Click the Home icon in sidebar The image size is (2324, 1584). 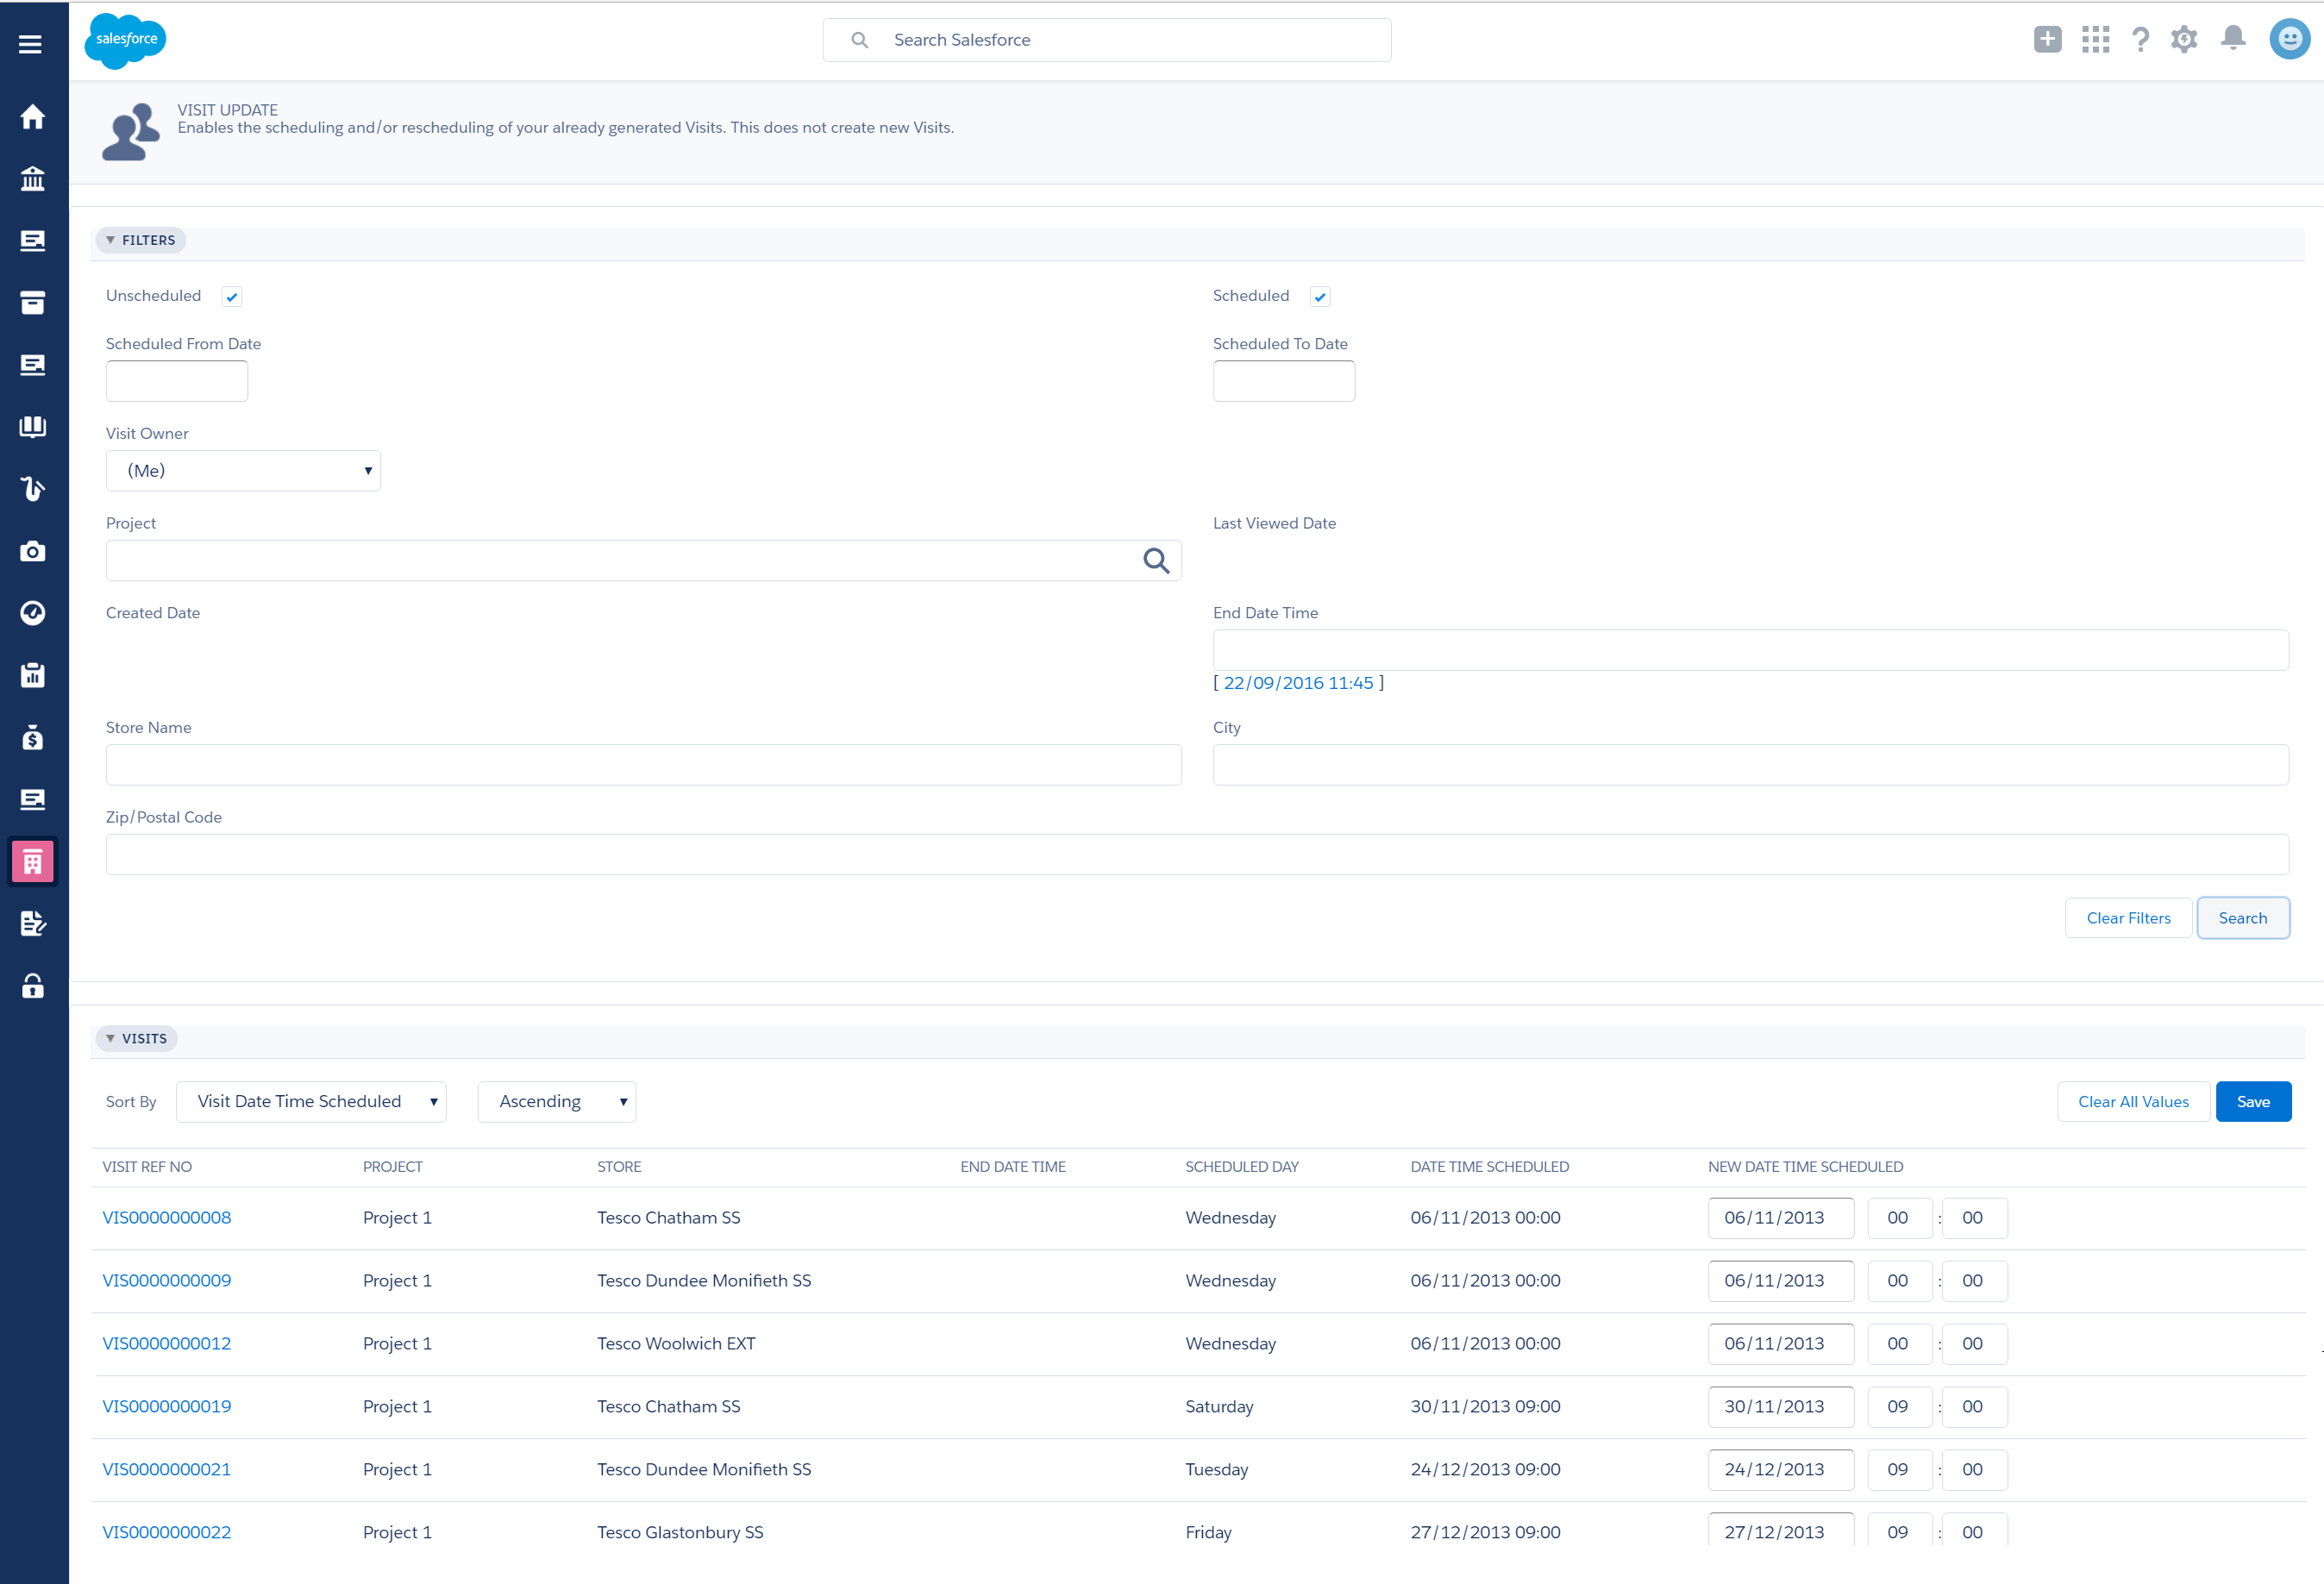pyautogui.click(x=32, y=117)
